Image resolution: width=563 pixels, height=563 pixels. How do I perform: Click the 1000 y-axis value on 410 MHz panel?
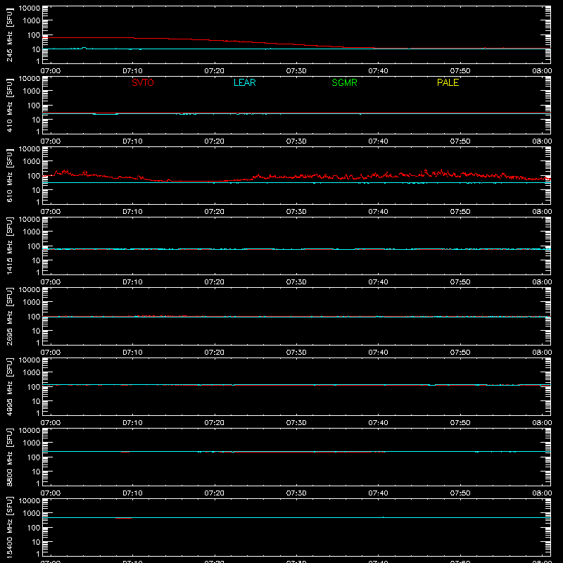point(32,91)
